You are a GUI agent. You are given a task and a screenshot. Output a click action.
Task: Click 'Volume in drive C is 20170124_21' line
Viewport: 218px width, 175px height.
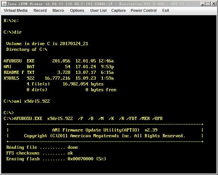[47, 44]
